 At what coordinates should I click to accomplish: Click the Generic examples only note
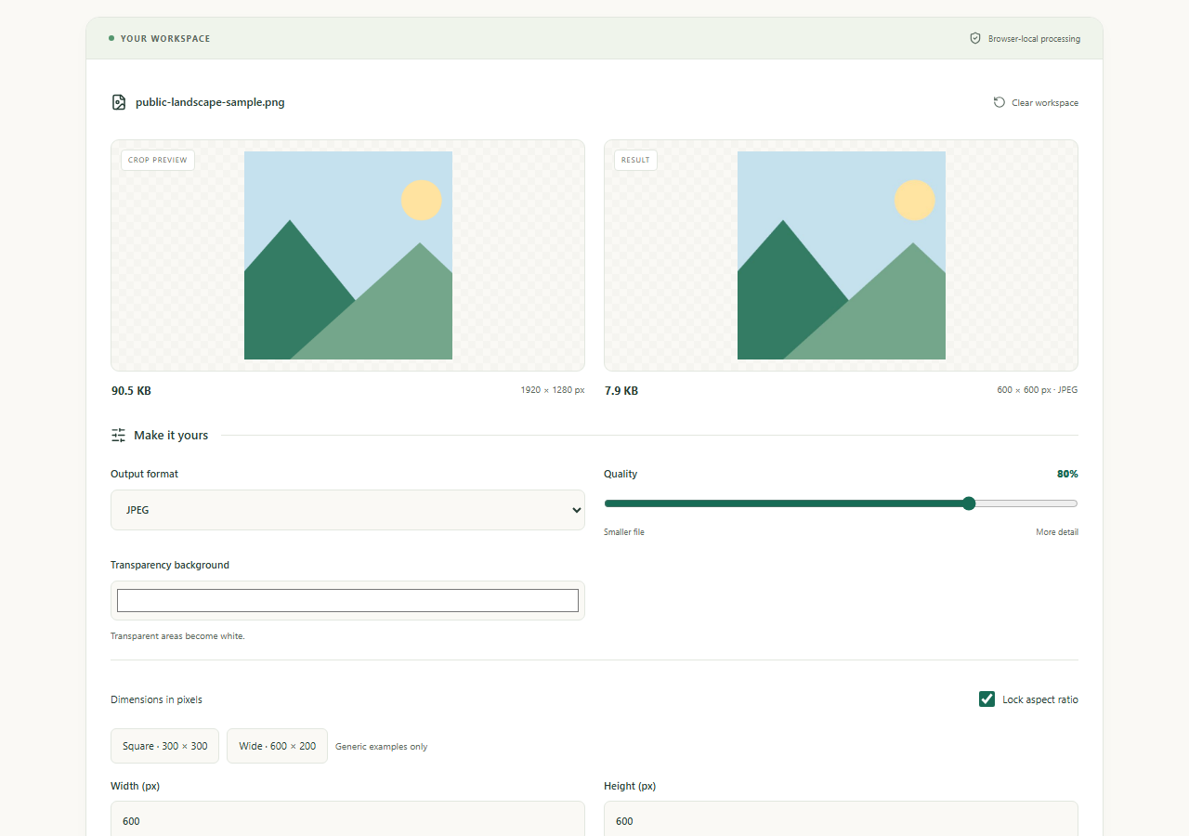coord(382,747)
